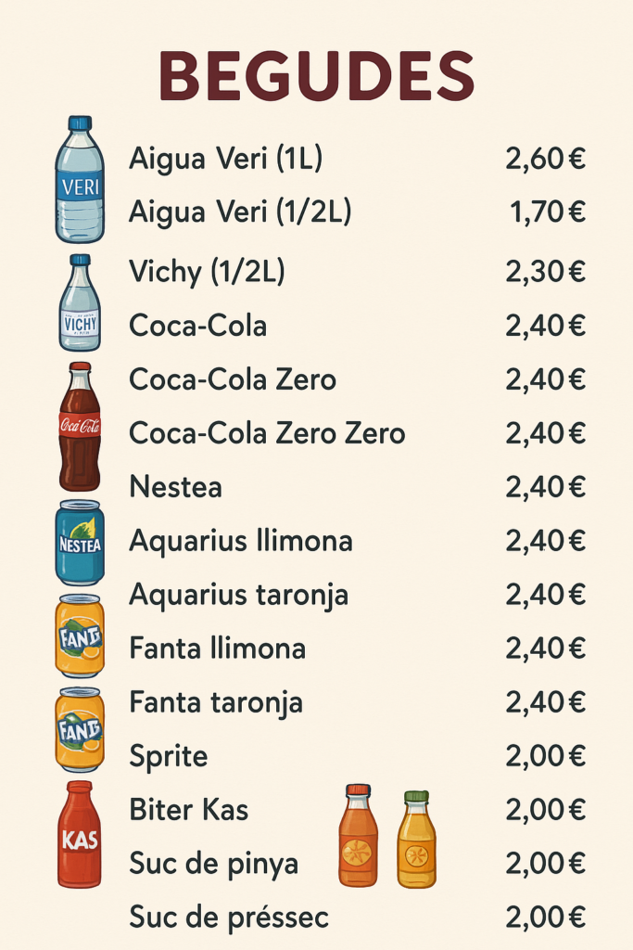Click the orange juice bottle with red cap

click(x=358, y=836)
